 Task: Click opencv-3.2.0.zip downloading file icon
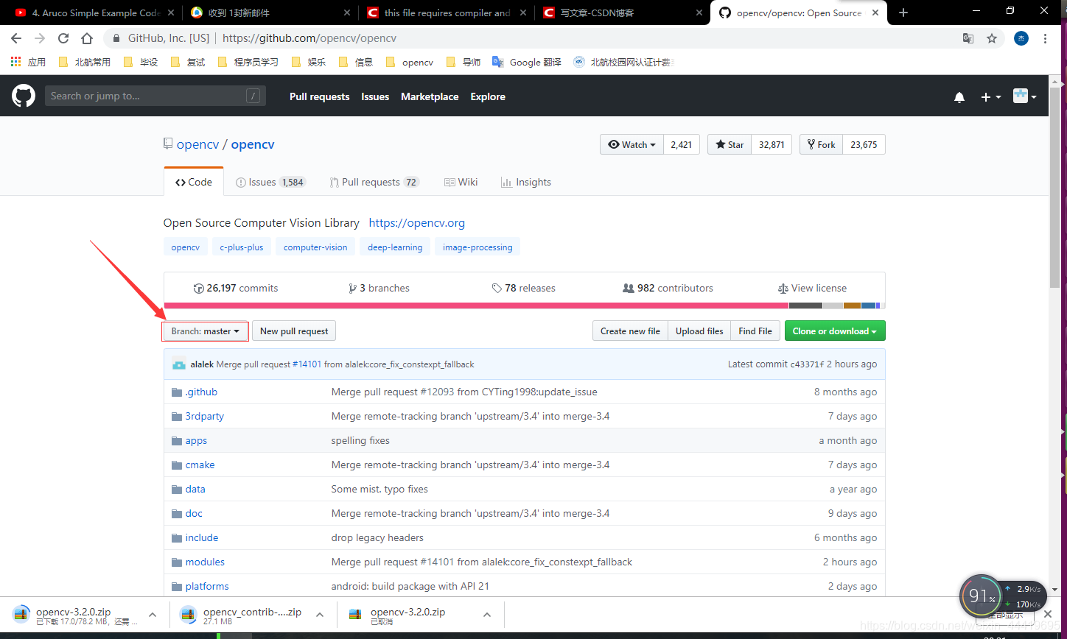click(x=22, y=615)
